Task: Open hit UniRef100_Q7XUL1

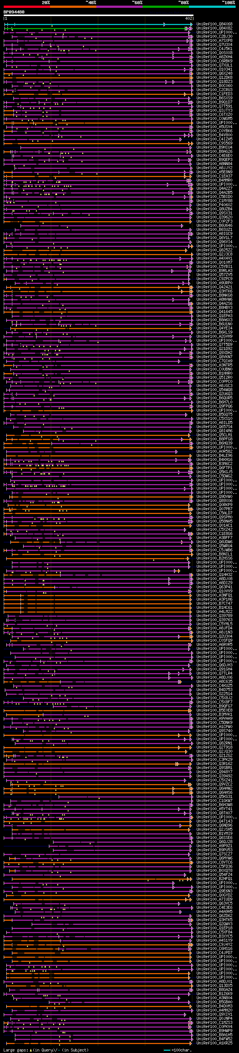Action: (214, 65)
